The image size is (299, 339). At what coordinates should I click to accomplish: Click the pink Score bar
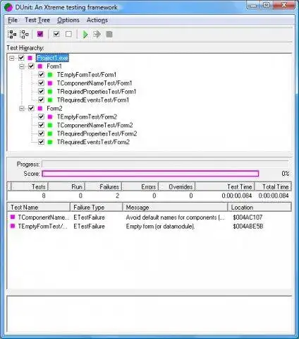[150, 174]
